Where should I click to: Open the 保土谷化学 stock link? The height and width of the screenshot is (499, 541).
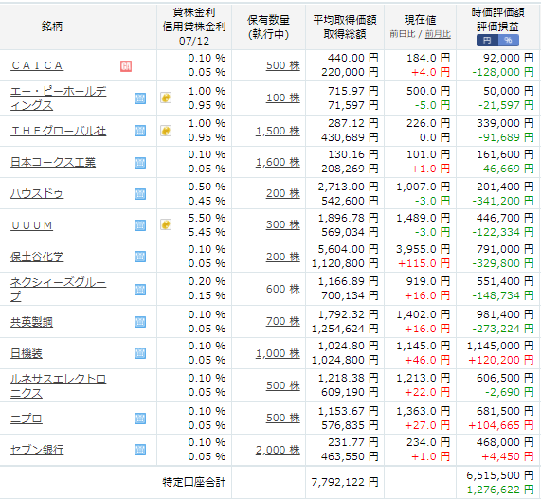click(37, 257)
